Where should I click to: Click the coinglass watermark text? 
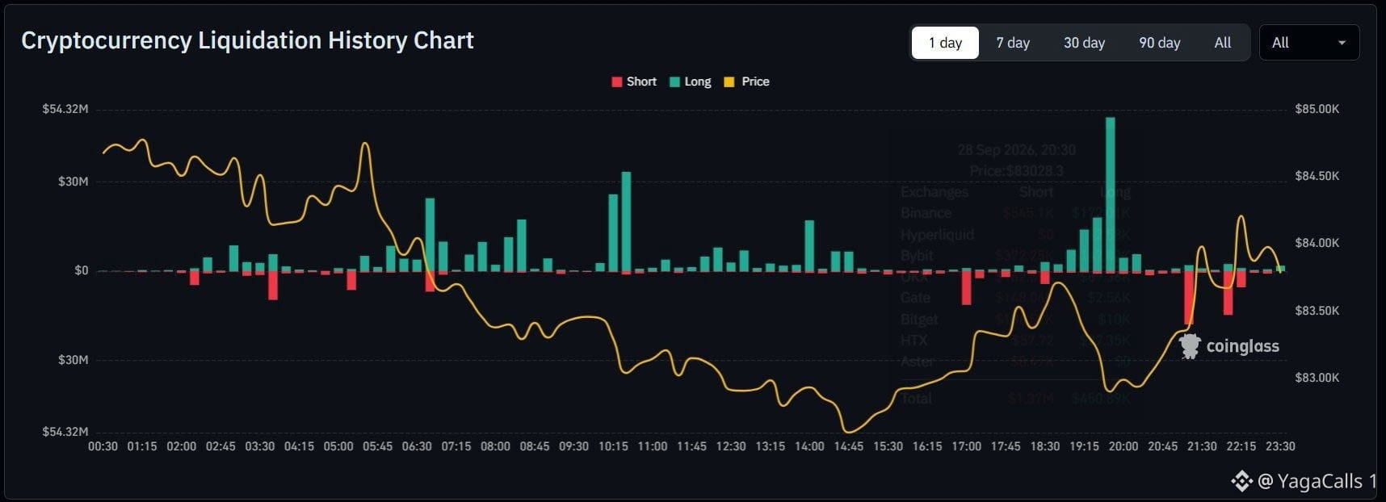(x=1242, y=346)
